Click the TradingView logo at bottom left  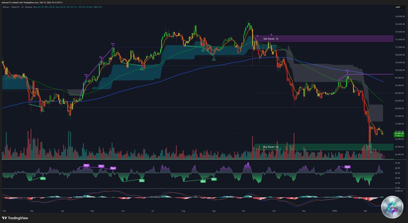[15, 218]
